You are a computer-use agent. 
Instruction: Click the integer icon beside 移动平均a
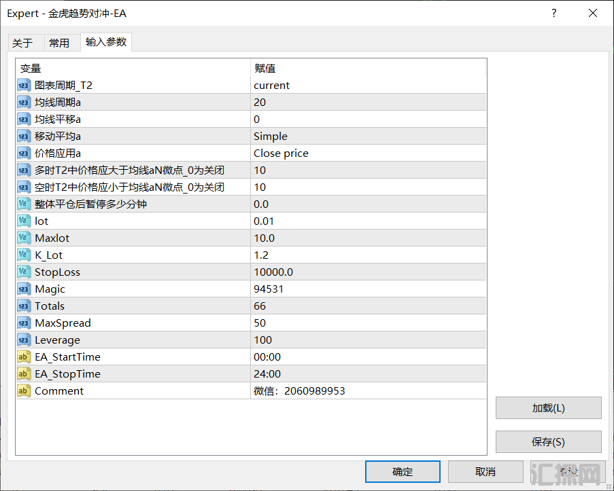click(x=24, y=136)
